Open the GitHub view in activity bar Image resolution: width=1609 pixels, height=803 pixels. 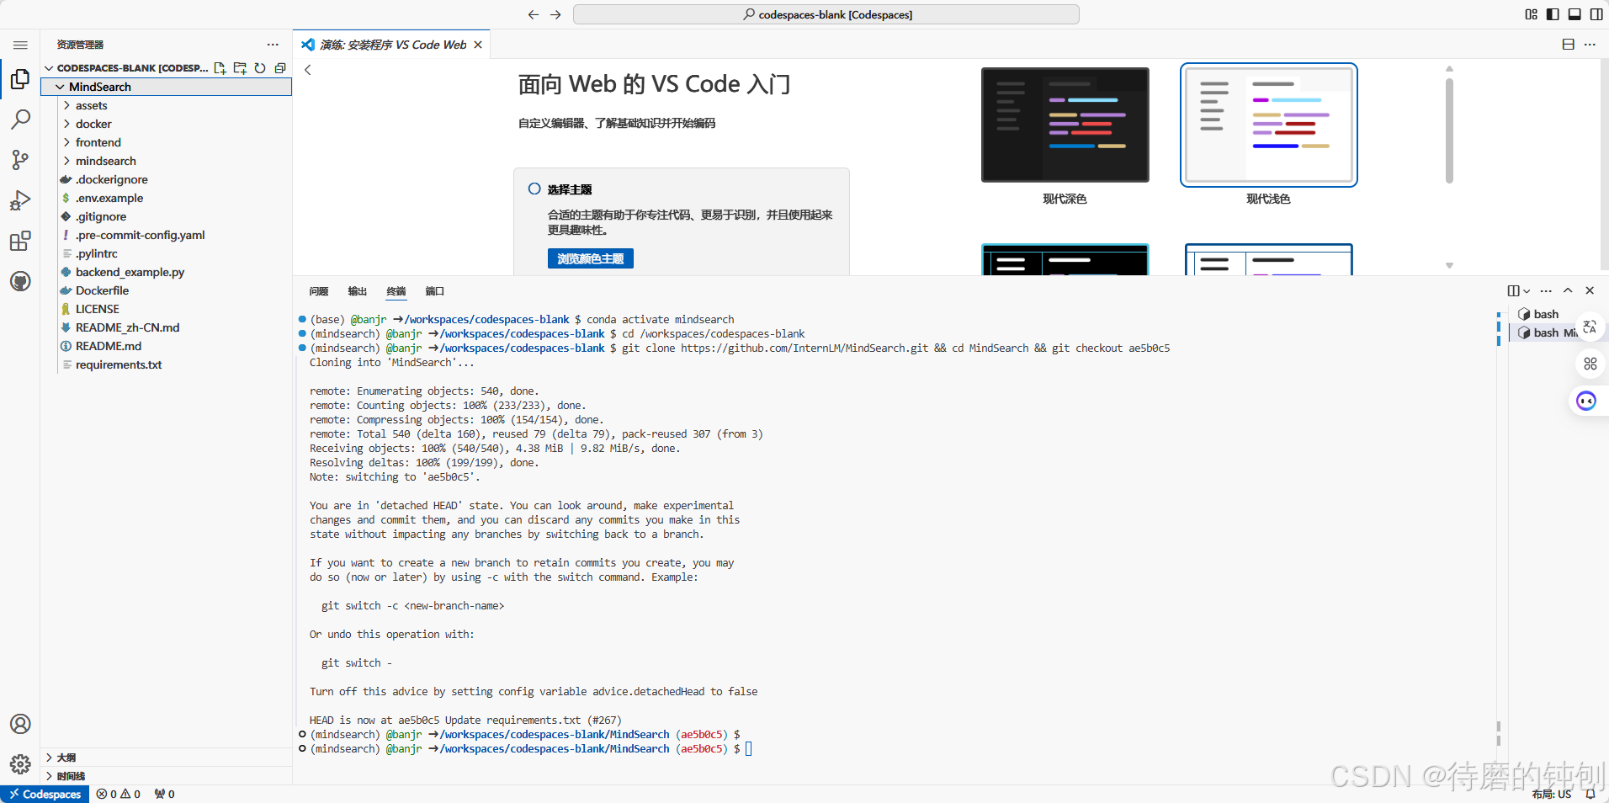point(20,281)
